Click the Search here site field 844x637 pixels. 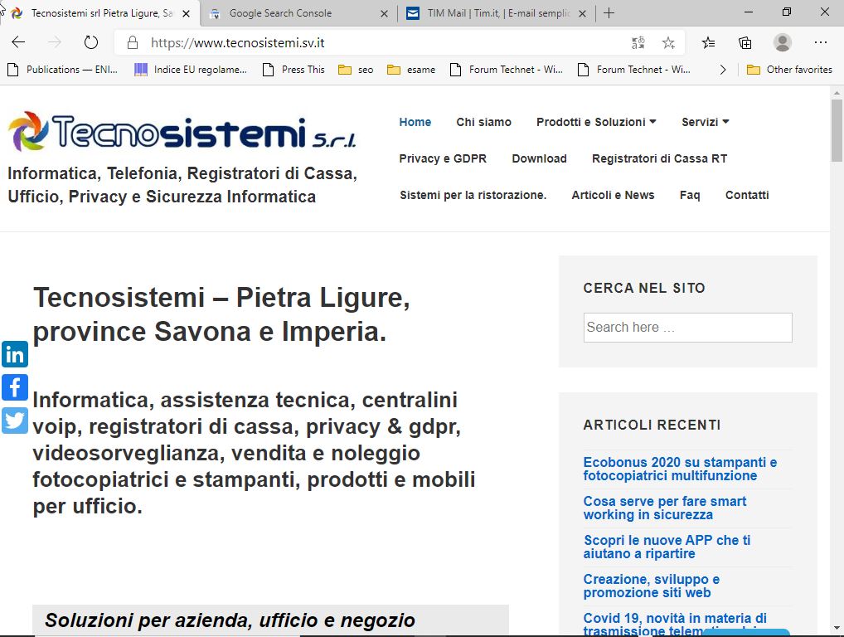[688, 328]
